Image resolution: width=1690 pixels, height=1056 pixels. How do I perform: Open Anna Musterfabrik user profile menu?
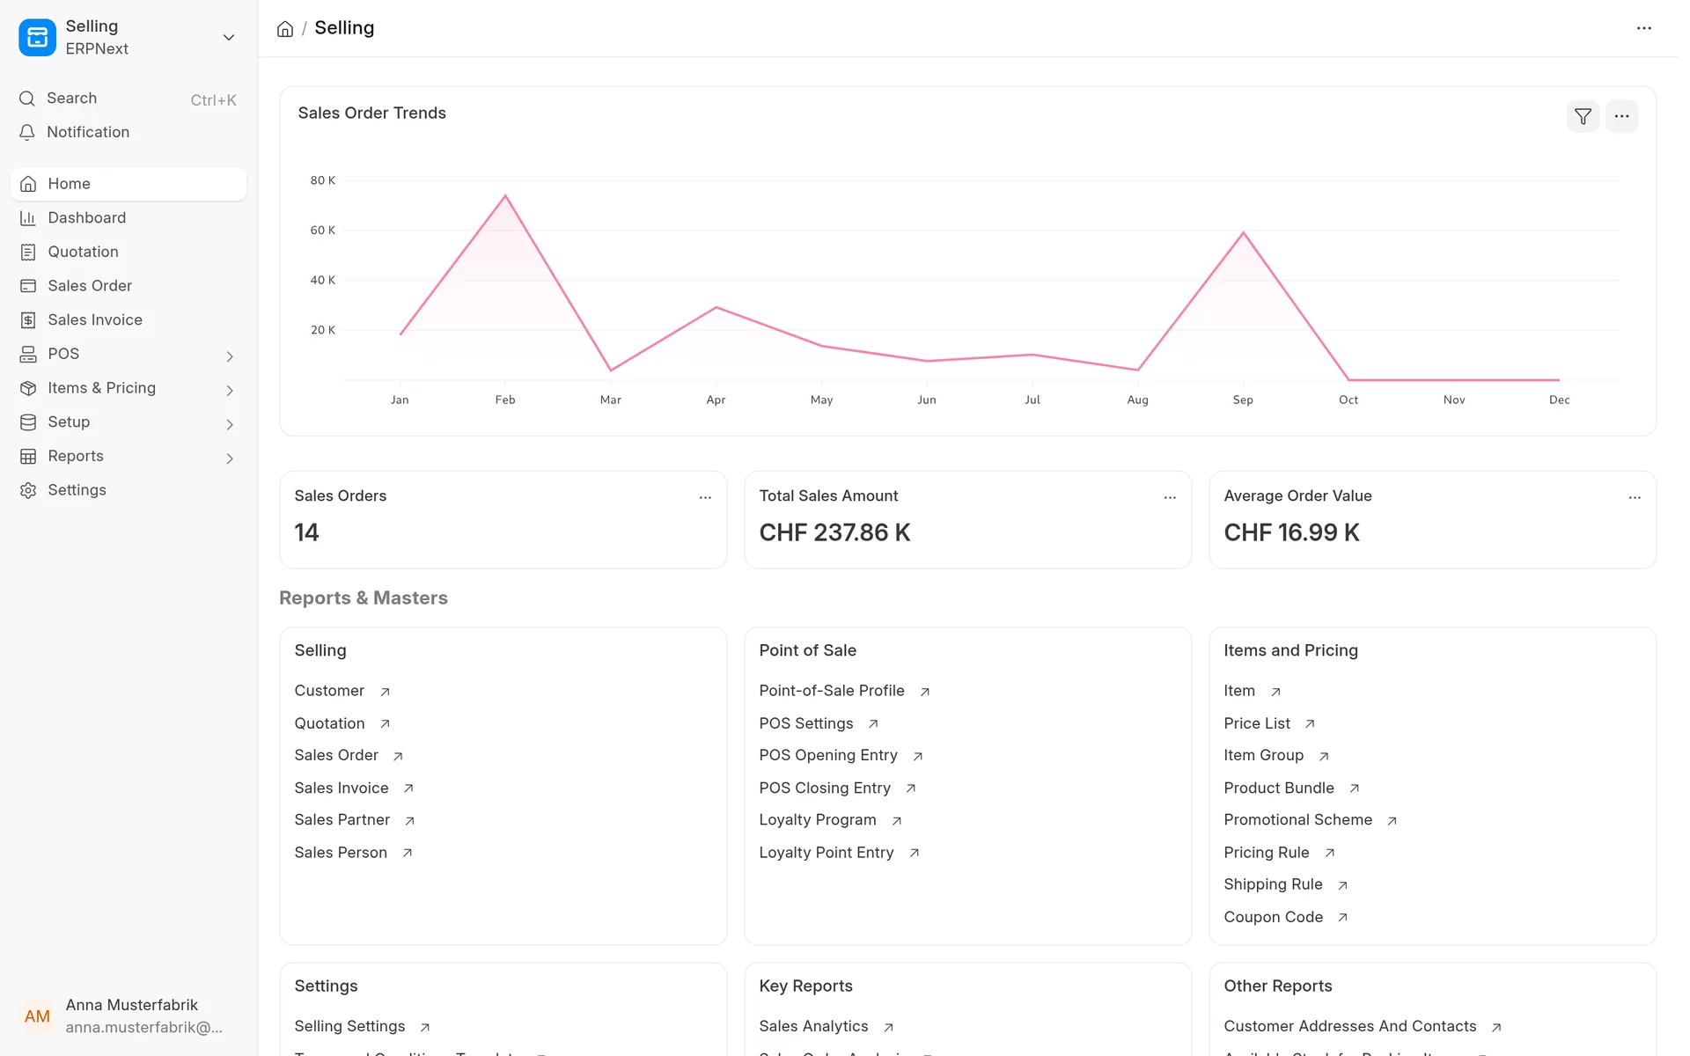coord(129,1016)
